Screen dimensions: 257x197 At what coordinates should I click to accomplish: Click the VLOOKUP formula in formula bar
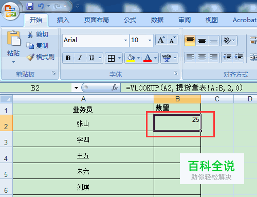point(184,88)
